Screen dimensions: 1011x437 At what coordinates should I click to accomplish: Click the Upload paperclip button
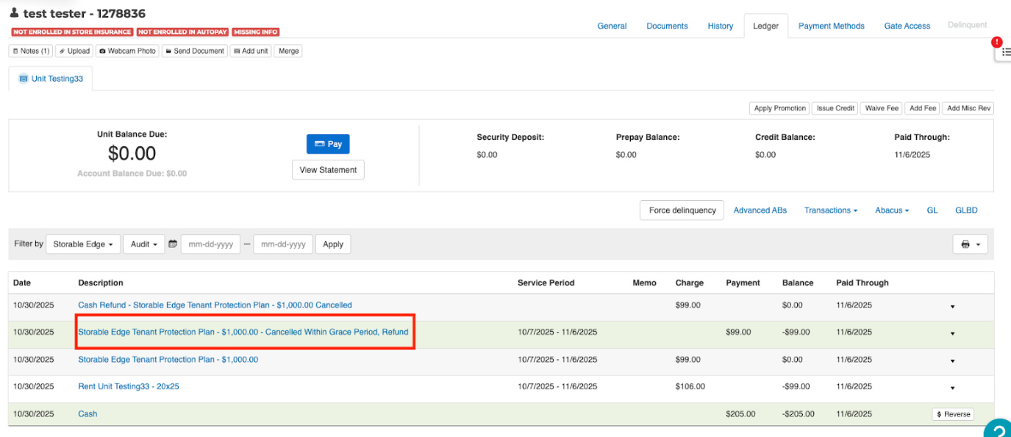click(x=74, y=51)
